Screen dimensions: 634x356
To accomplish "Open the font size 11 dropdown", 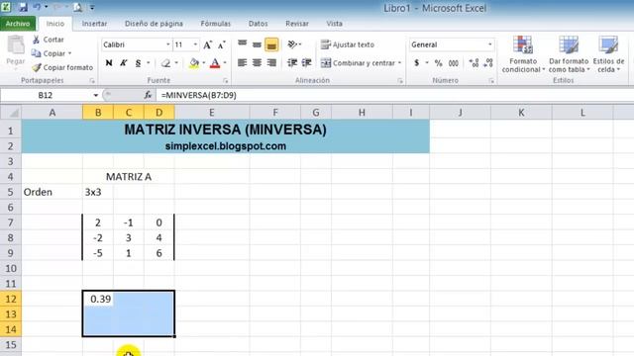I will point(195,44).
